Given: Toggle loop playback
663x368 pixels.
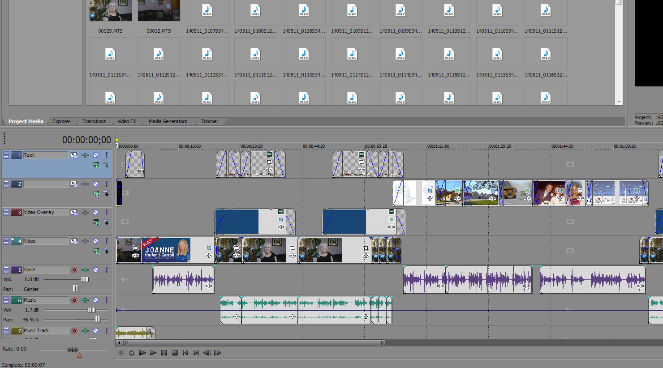Looking at the screenshot, I should [x=132, y=353].
